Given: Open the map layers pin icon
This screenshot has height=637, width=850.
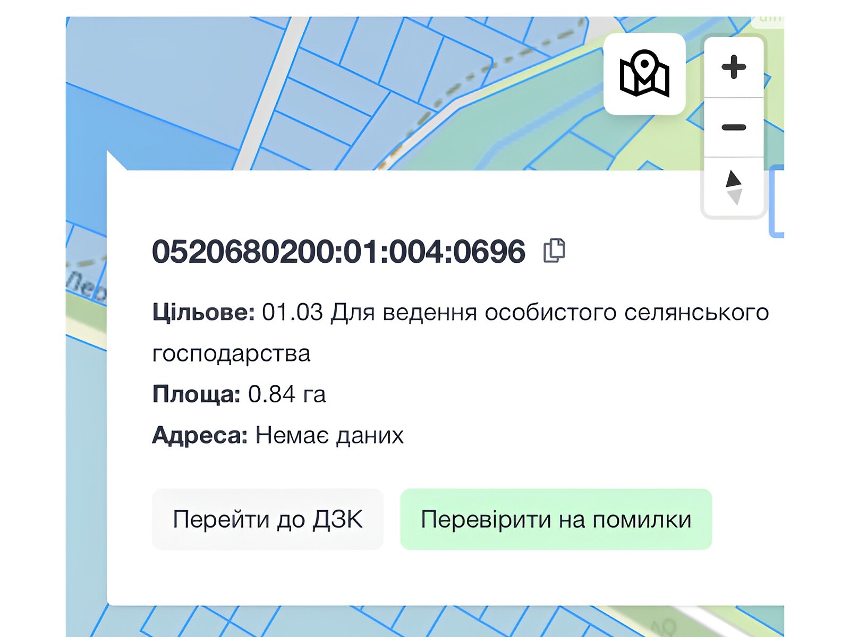Looking at the screenshot, I should (x=644, y=74).
